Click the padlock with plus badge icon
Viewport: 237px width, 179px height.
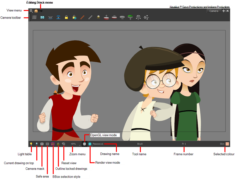[74, 18]
